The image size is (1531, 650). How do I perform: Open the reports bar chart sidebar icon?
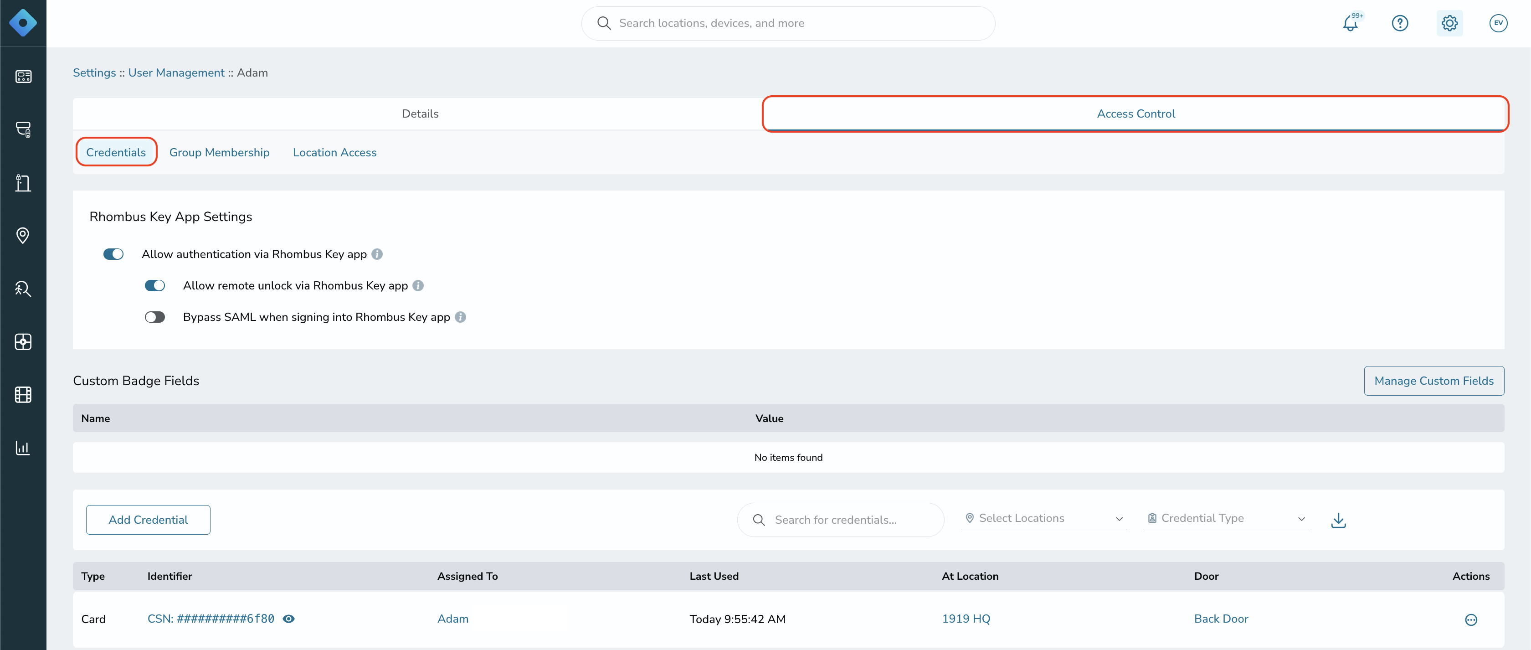point(23,448)
